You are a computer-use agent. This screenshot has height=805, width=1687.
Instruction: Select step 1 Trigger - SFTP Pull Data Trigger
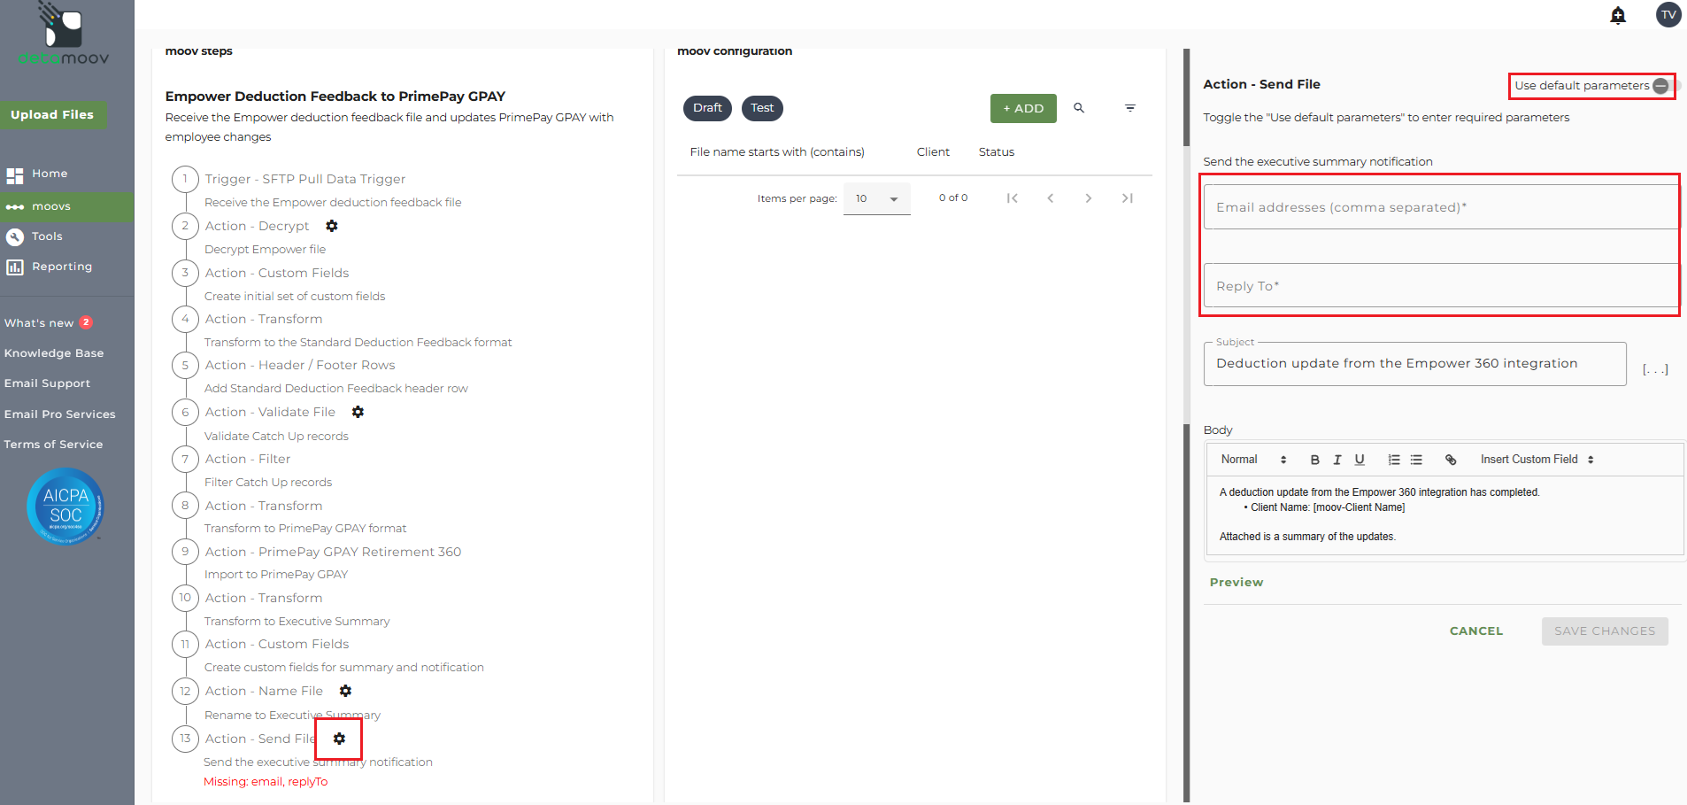tap(305, 179)
